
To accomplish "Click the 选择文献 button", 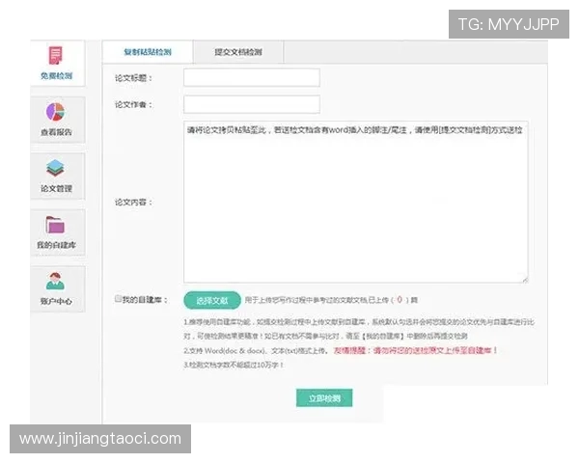I will pyautogui.click(x=212, y=300).
